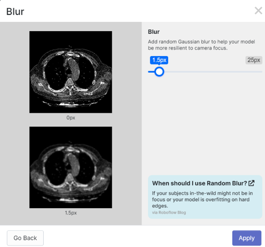The image size is (265, 247).
Task: Click the Blur dialog title text
Action: tap(15, 11)
